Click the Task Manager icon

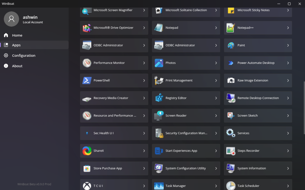159,186
